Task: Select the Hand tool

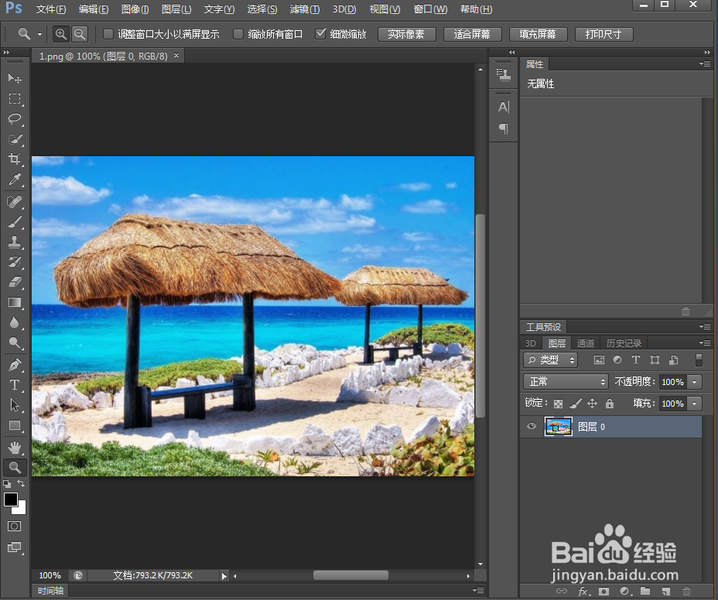Action: 15,447
